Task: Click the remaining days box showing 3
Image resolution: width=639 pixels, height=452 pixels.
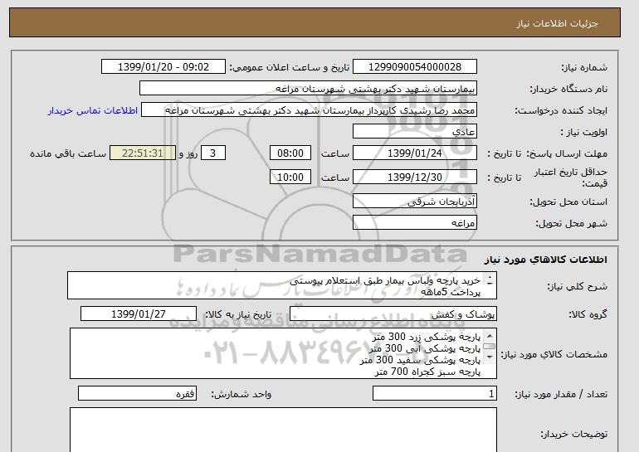Action: tap(212, 153)
